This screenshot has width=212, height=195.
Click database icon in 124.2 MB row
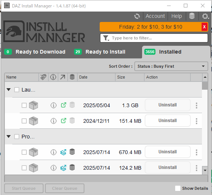pyautogui.click(x=72, y=167)
